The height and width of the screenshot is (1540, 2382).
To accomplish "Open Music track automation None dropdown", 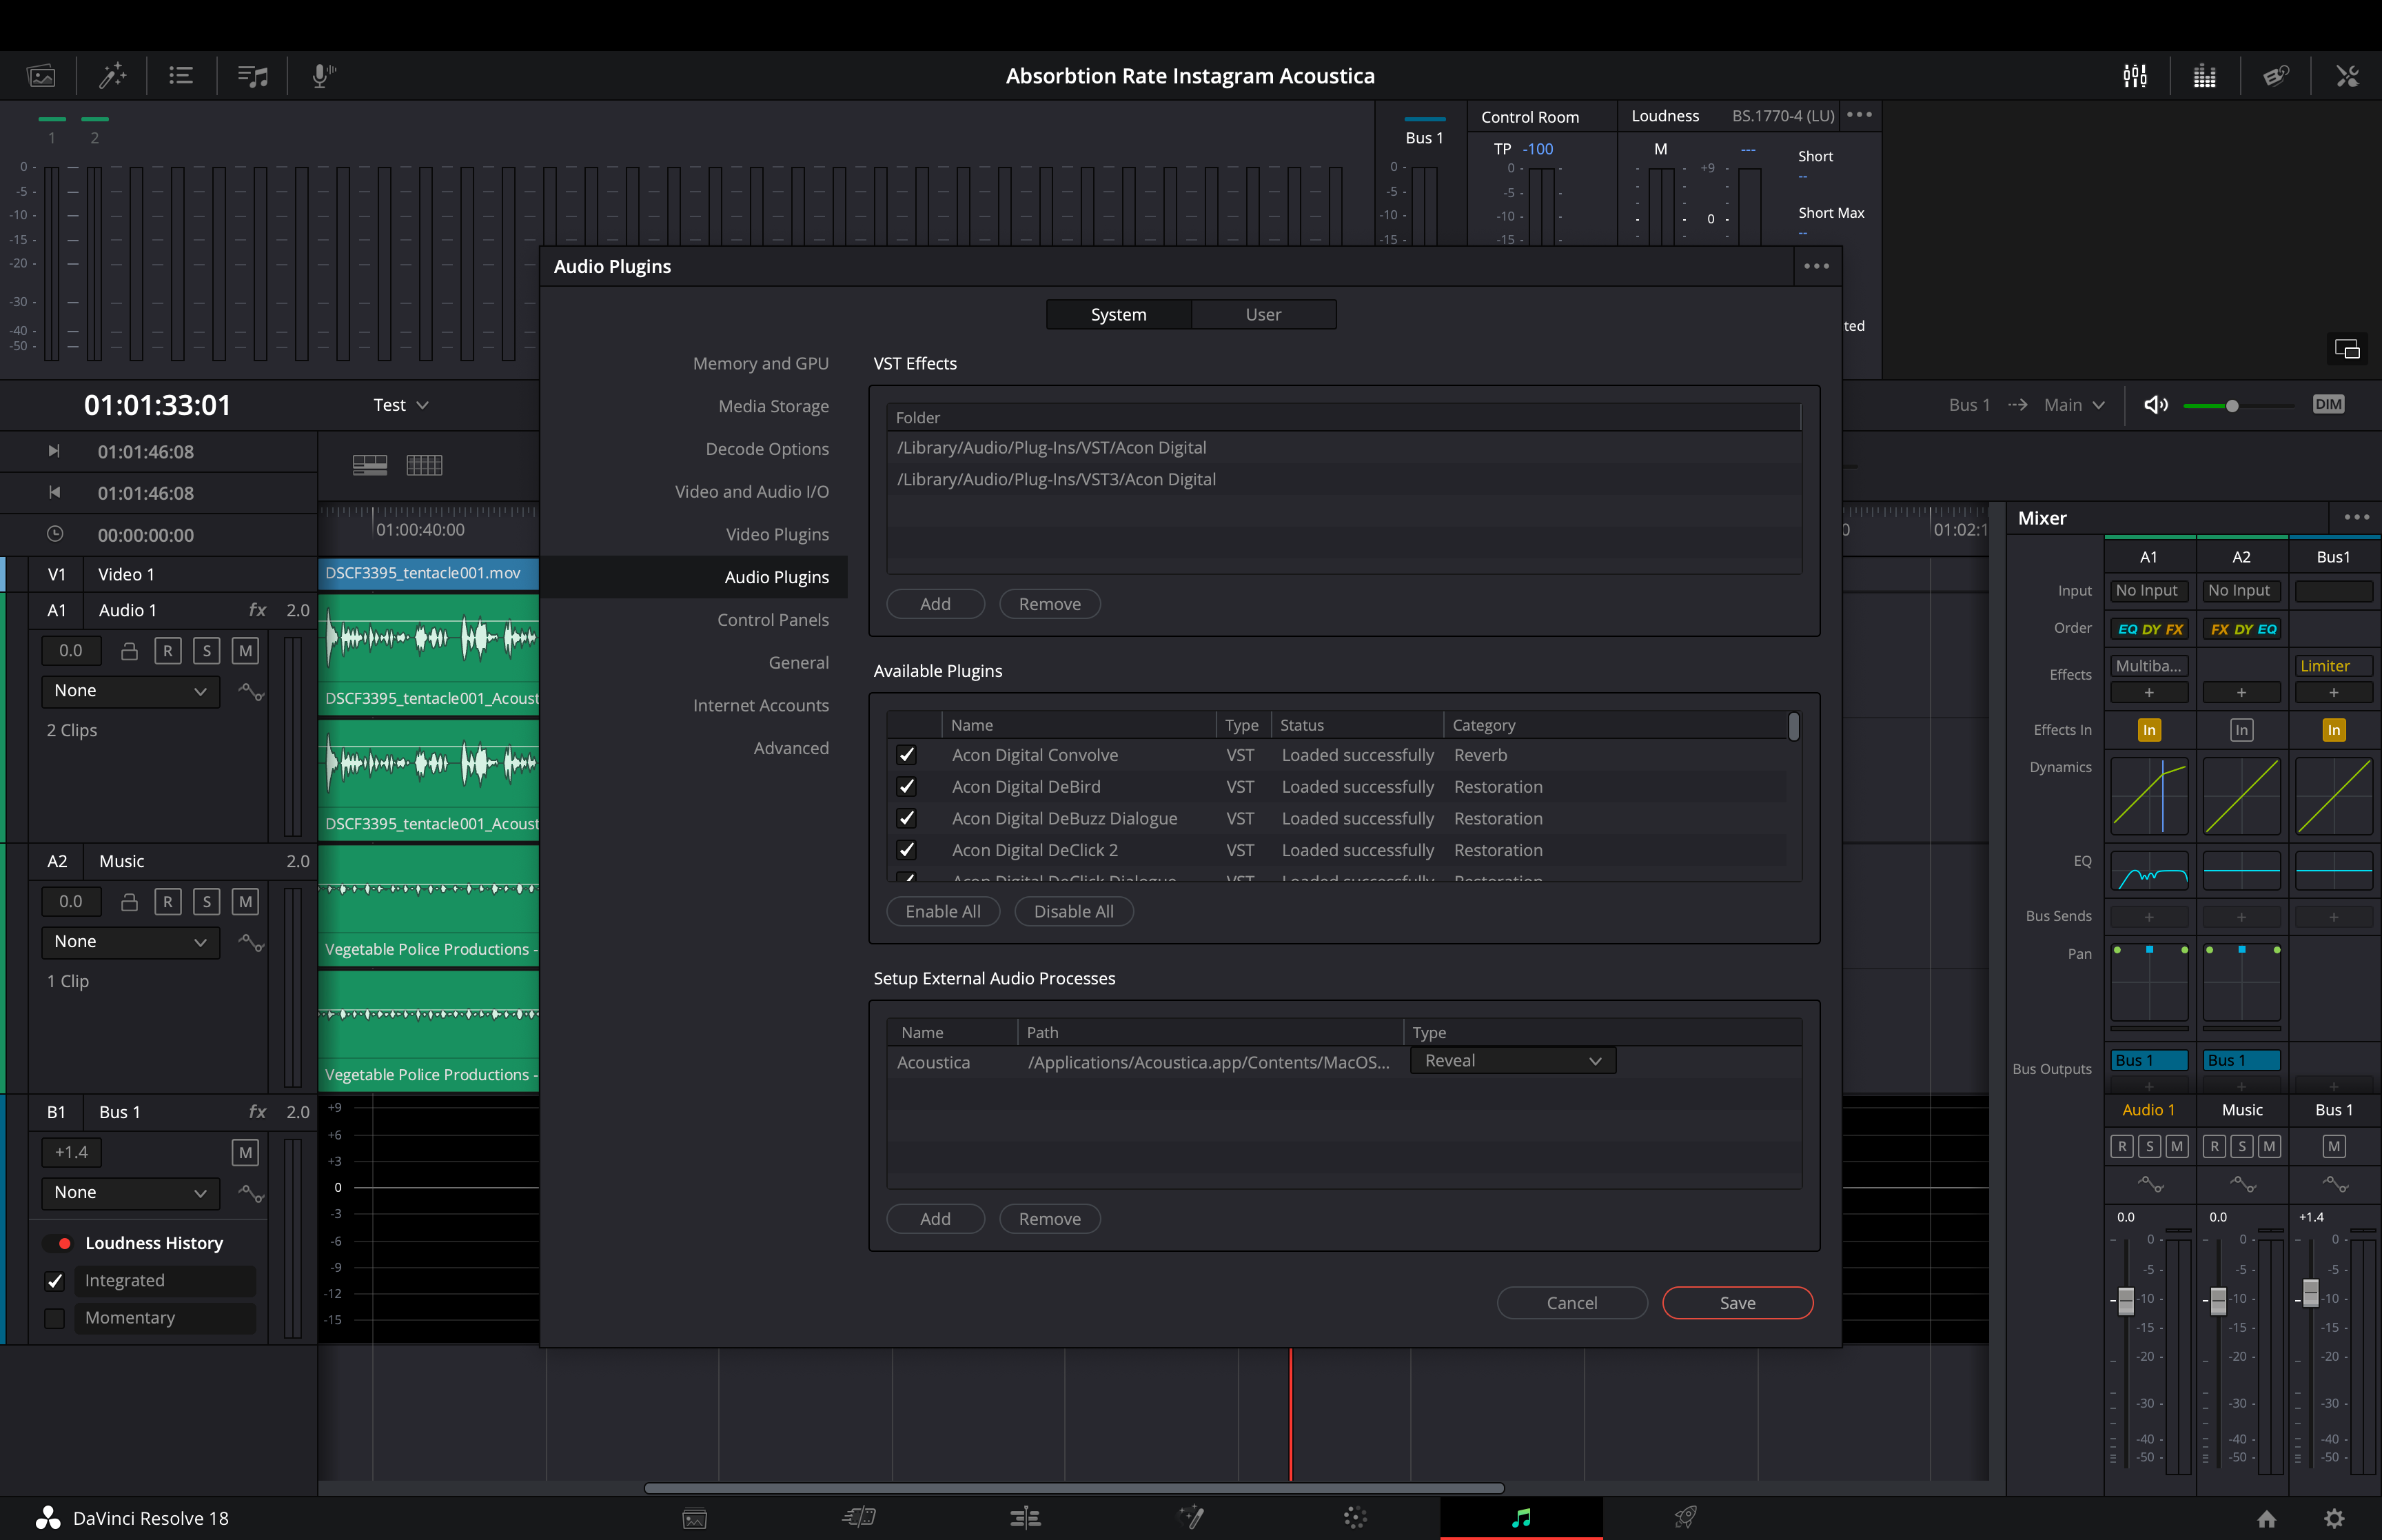I will (x=130, y=942).
